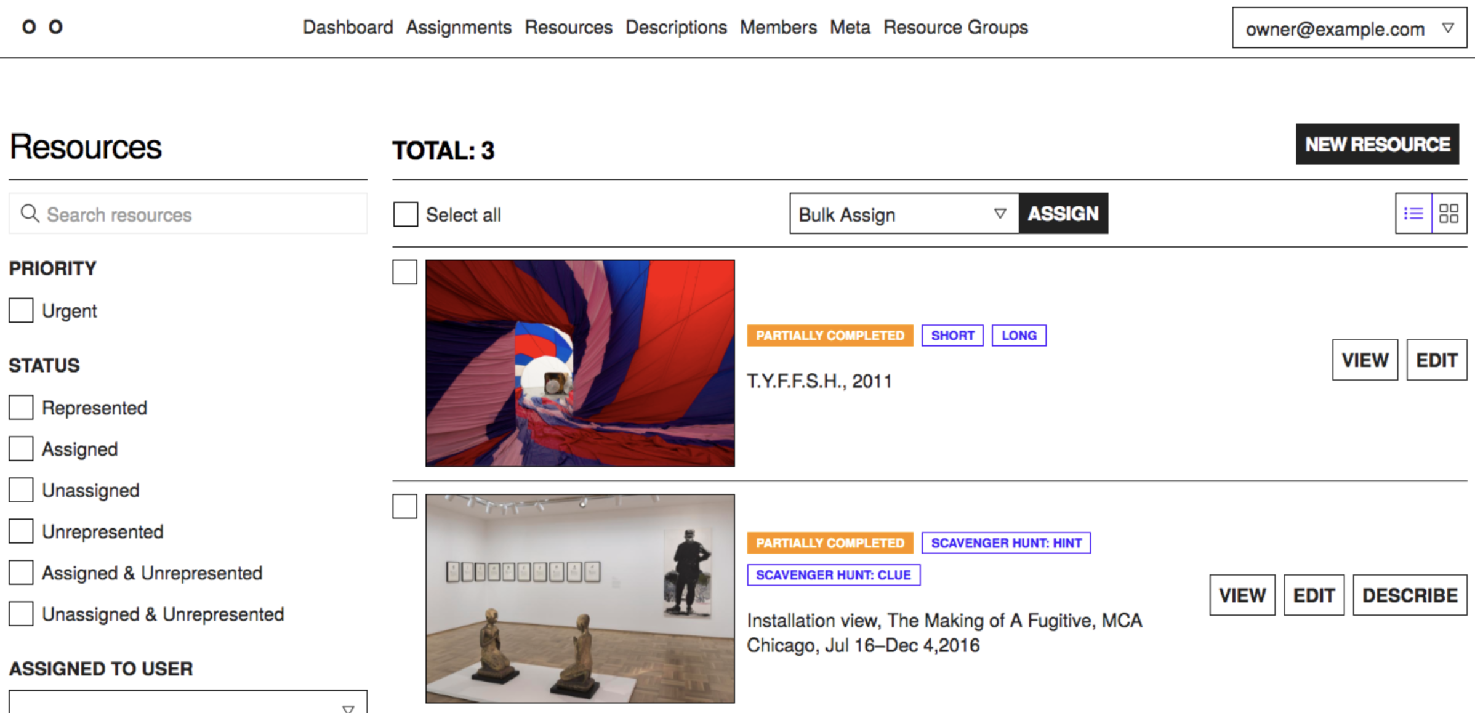This screenshot has width=1475, height=713.
Task: Create a new resource
Action: pyautogui.click(x=1377, y=144)
